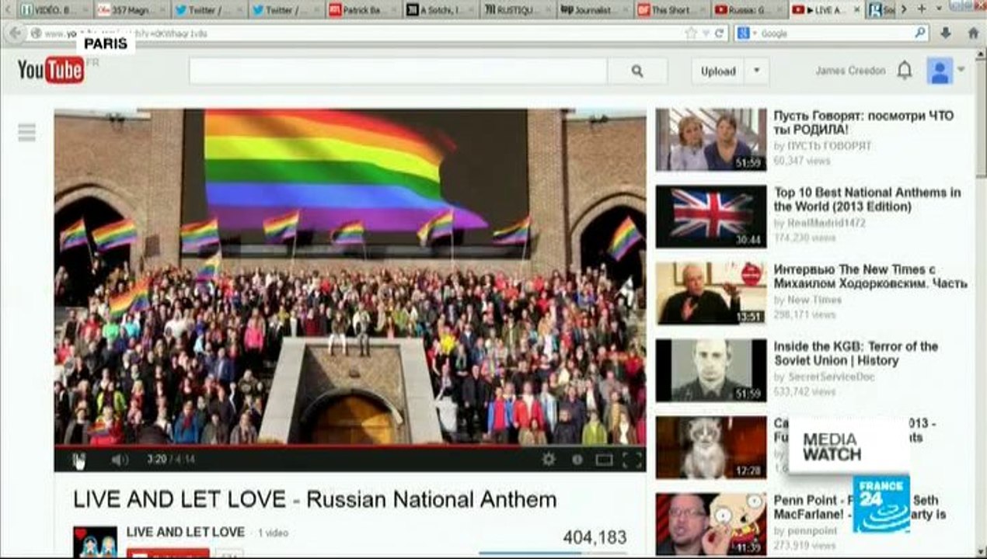
Task: Expand the account dropdown arrow beside avatar
Action: [961, 69]
